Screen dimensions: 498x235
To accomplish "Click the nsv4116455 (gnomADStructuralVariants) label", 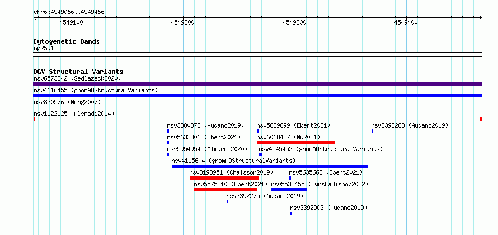I will 96,90.
